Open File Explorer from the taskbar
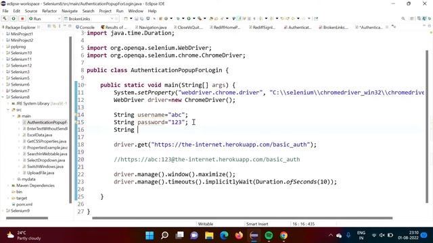The image size is (433, 243). pos(209,236)
